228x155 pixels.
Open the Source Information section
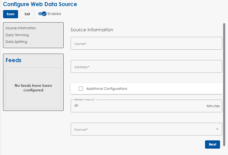click(21, 28)
